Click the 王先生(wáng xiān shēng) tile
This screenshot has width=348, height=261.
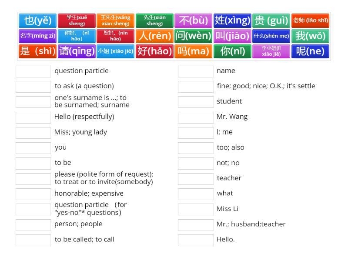click(x=115, y=20)
